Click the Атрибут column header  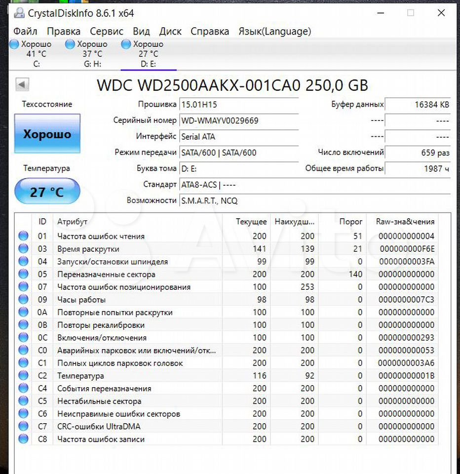138,222
